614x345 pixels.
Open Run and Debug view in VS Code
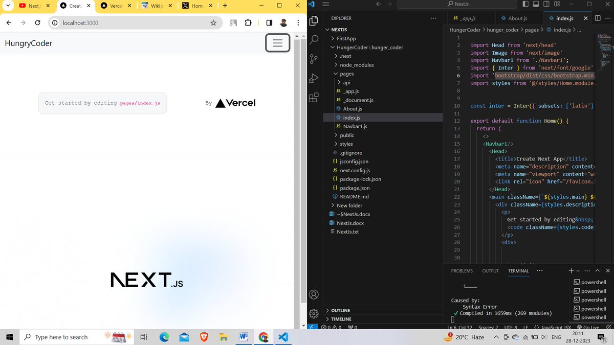tap(314, 78)
